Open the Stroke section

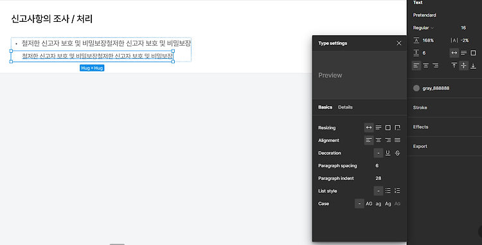[420, 107]
